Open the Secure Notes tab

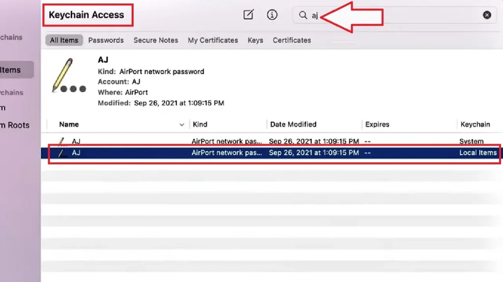(156, 40)
